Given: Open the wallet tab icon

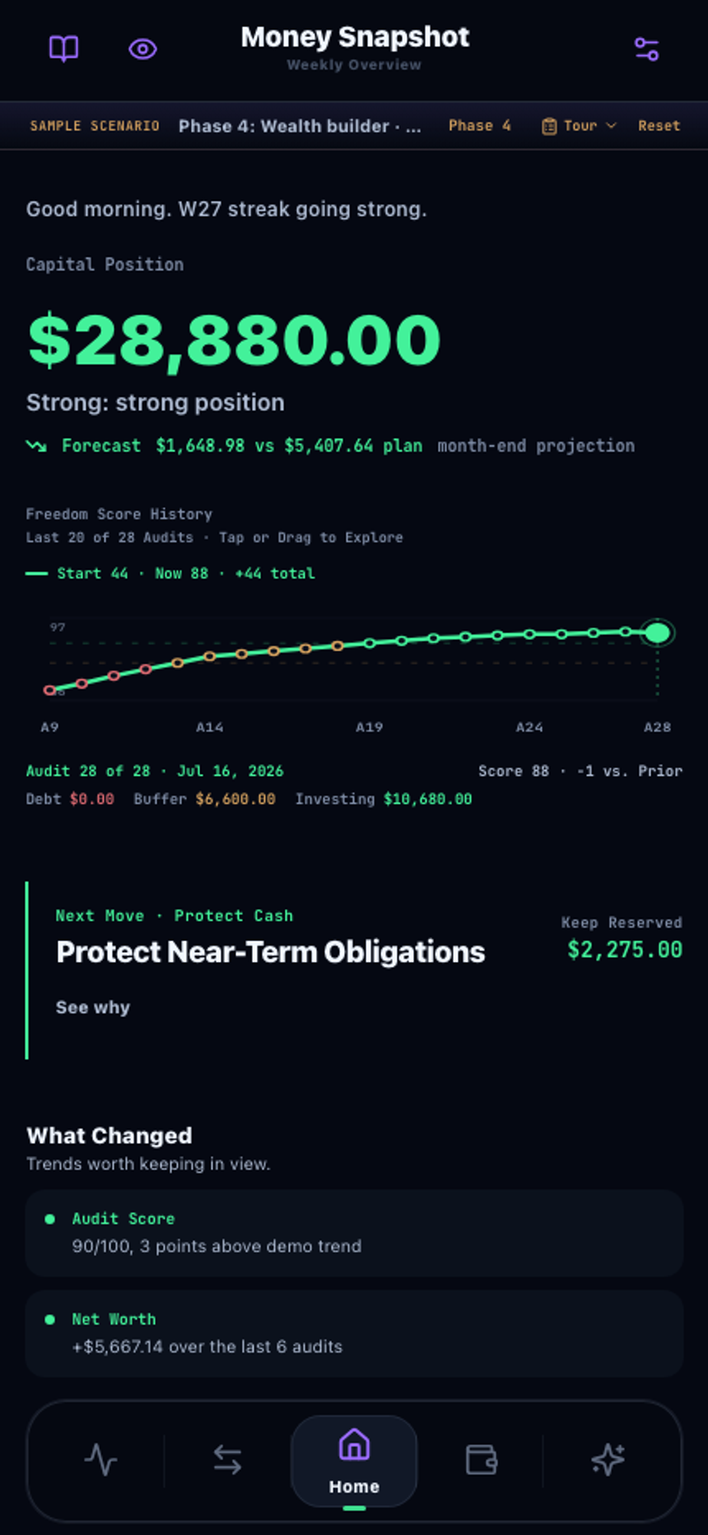Looking at the screenshot, I should (481, 1460).
